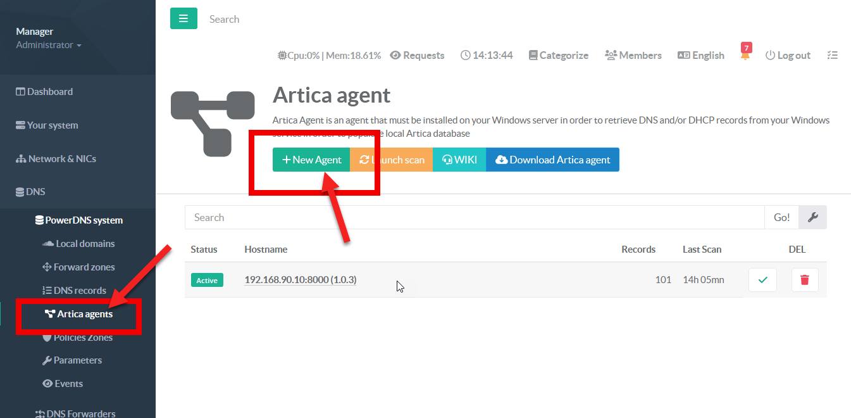Image resolution: width=851 pixels, height=418 pixels.
Task: Click the notification bell icon
Action: (x=745, y=55)
